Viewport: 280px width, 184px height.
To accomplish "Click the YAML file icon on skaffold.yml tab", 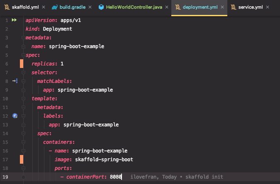I will [7, 7].
